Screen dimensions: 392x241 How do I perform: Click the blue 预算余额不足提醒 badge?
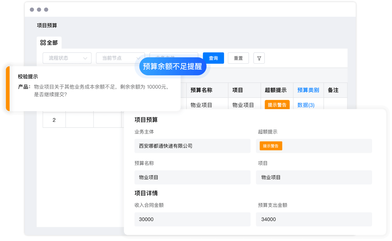pos(173,66)
